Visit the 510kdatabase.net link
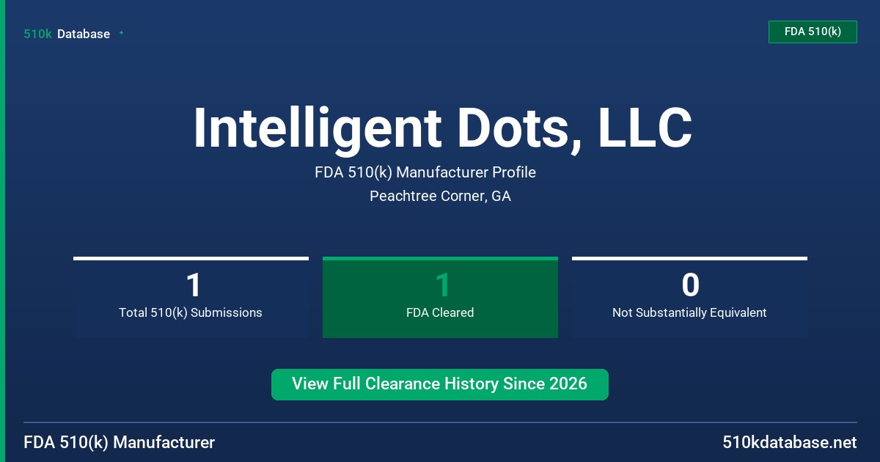The height and width of the screenshot is (462, 880). 790,443
